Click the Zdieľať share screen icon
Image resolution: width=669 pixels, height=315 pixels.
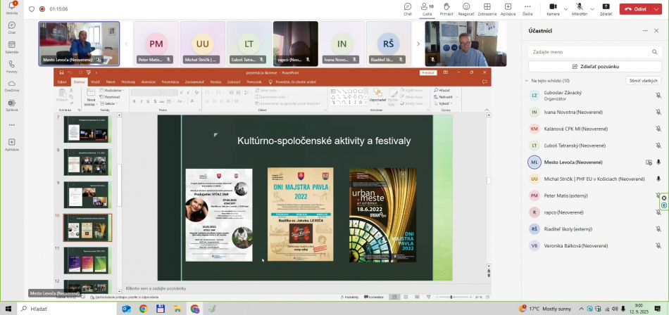606,8
